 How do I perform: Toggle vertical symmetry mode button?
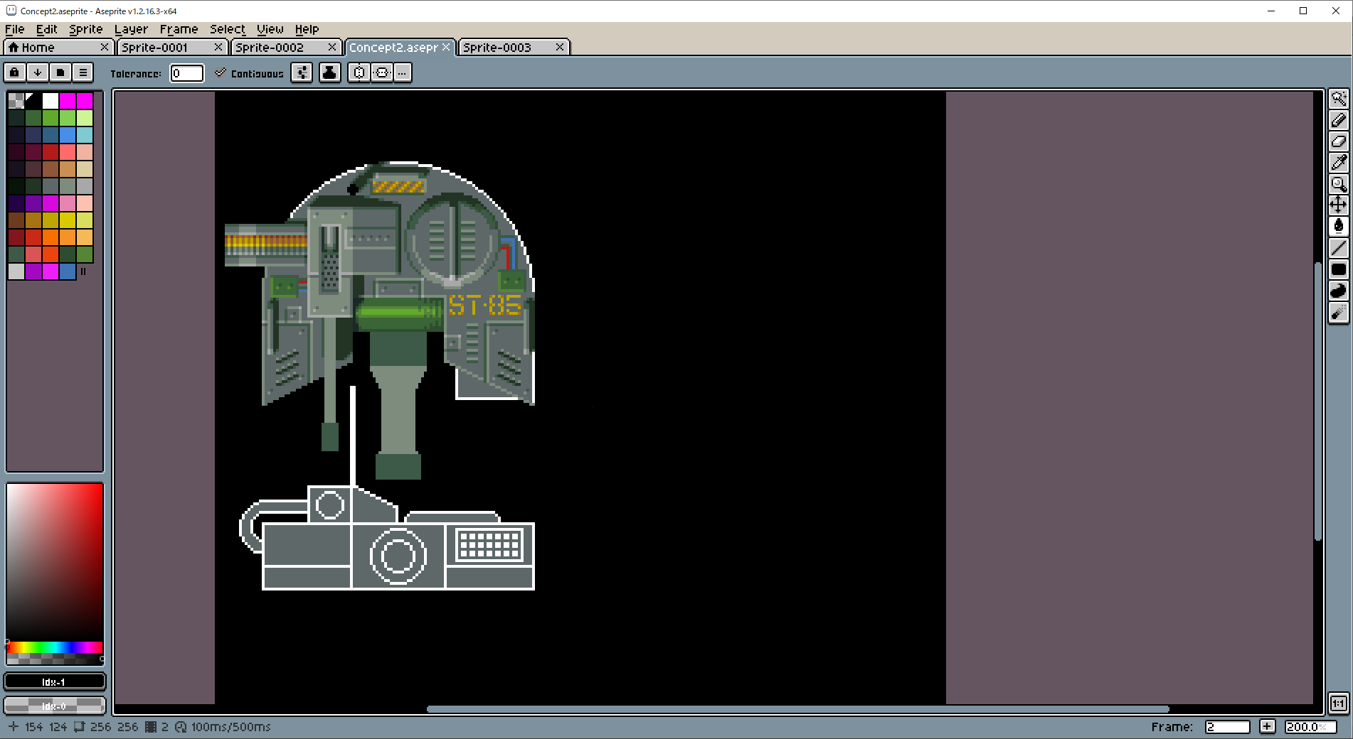pyautogui.click(x=382, y=72)
